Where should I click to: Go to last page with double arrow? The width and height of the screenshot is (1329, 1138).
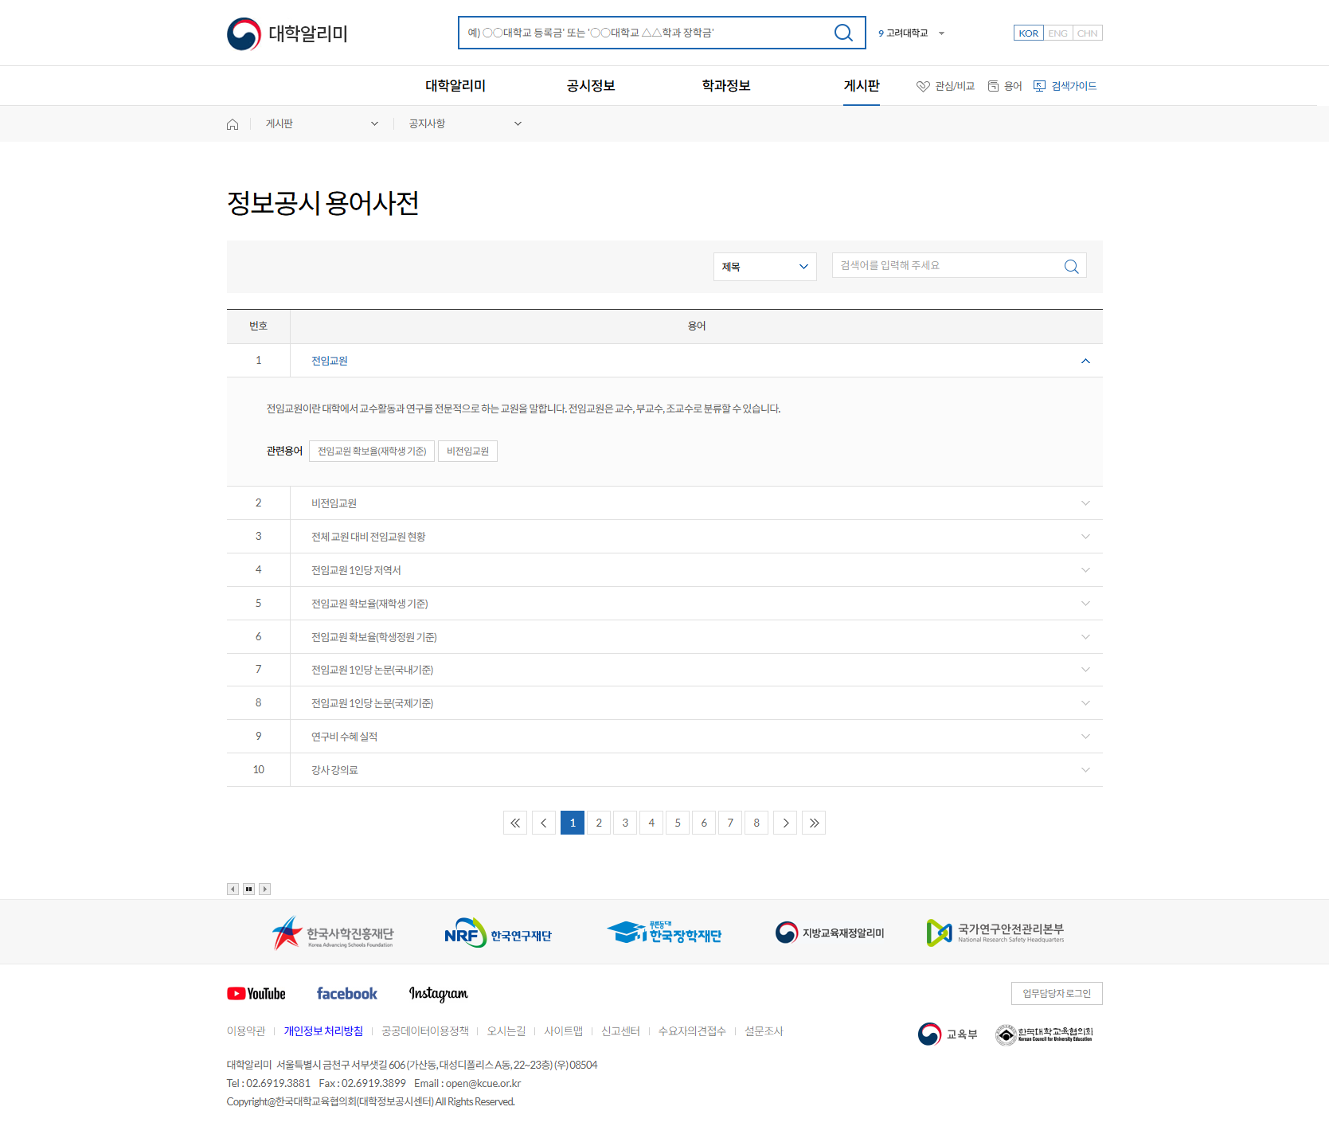pos(813,823)
